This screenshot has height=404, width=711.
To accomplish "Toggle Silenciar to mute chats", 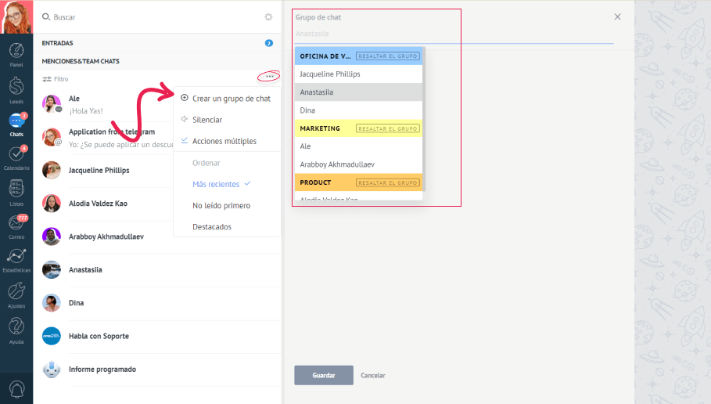I will [206, 120].
